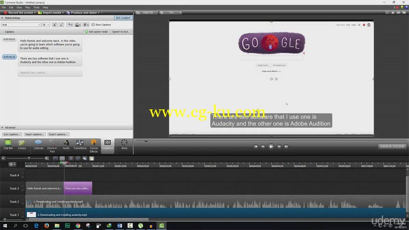Open the Clip Bin tab
This screenshot has width=409, height=230.
tap(8, 145)
